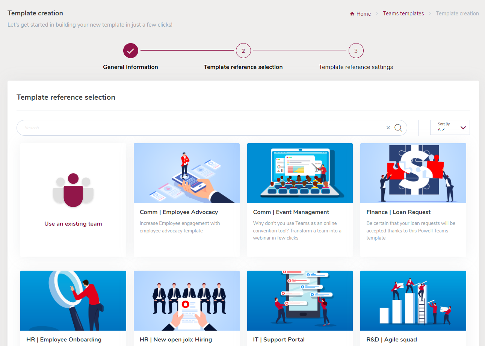Click the HR | Employee Onboarding title

click(64, 340)
